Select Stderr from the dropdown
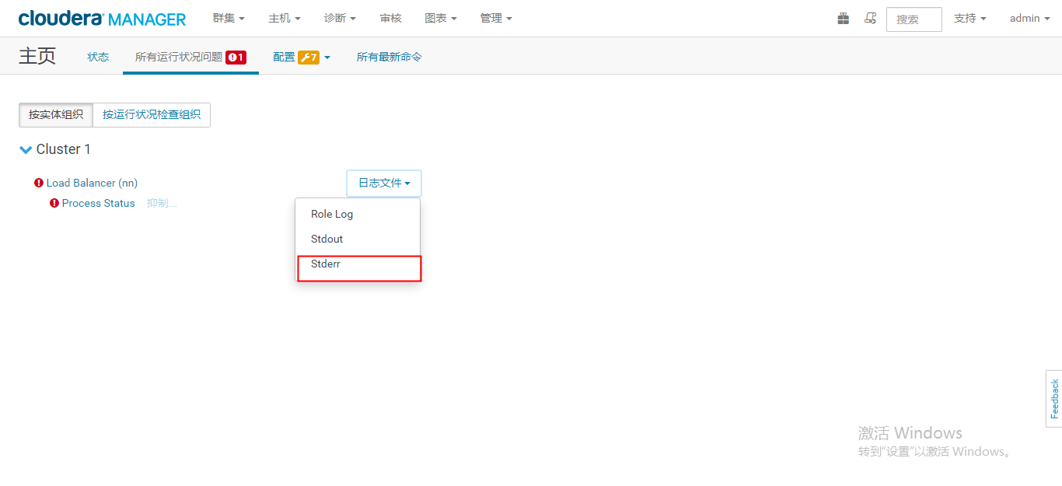 358,264
